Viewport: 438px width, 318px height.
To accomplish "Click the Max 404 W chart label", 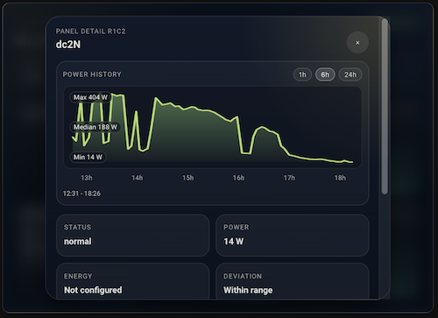I will tap(90, 97).
